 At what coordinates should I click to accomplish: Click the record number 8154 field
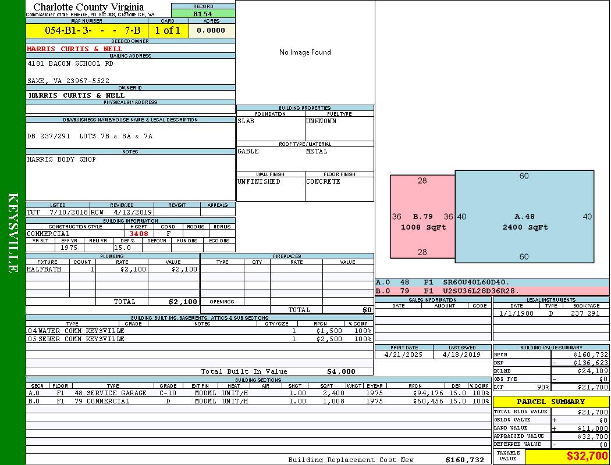tap(203, 13)
